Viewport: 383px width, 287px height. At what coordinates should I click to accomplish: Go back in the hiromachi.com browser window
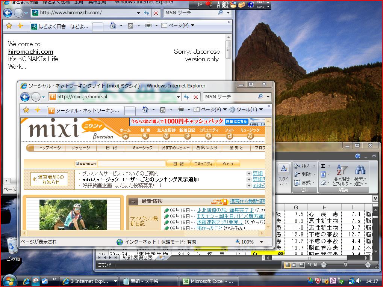[x=8, y=13]
